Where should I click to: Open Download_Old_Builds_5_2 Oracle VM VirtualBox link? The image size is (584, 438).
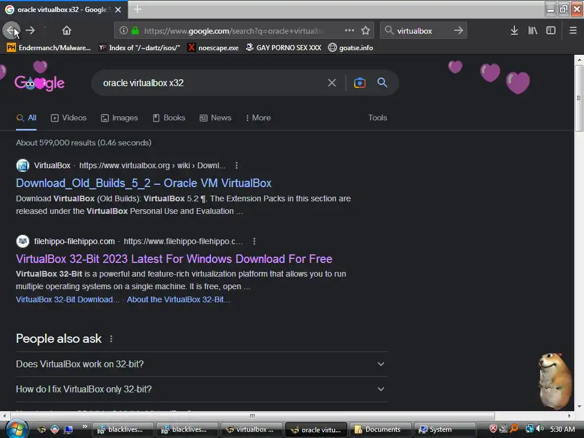[x=144, y=183]
